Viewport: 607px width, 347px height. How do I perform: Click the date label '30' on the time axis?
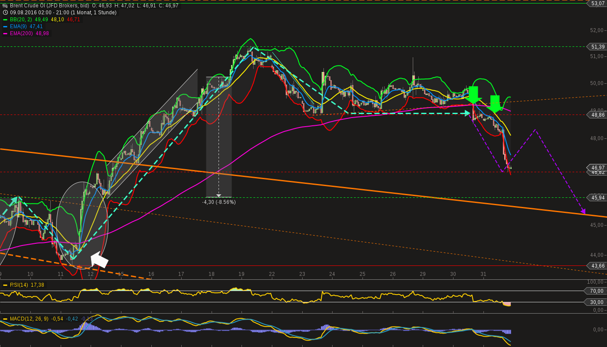(453, 274)
